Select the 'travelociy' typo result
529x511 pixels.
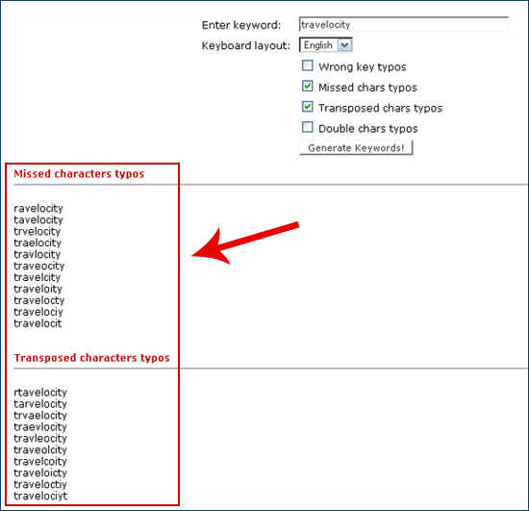(x=38, y=312)
